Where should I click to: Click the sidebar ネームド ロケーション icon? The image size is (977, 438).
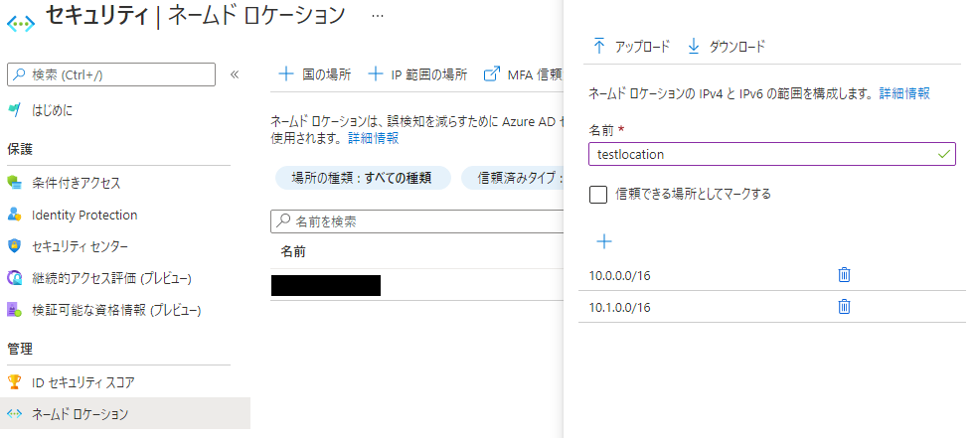point(14,414)
